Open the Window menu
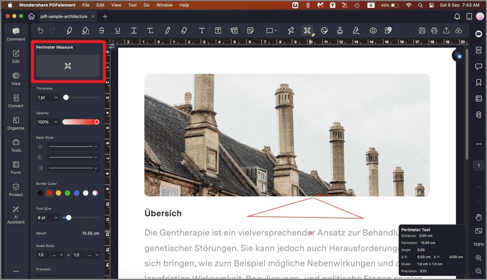The height and width of the screenshot is (280, 487). click(164, 5)
